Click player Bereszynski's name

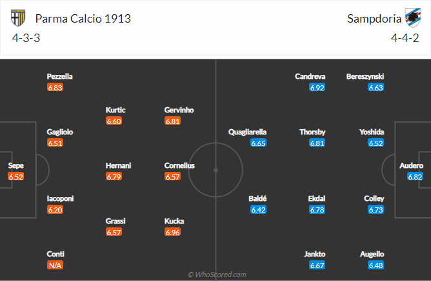(x=365, y=76)
